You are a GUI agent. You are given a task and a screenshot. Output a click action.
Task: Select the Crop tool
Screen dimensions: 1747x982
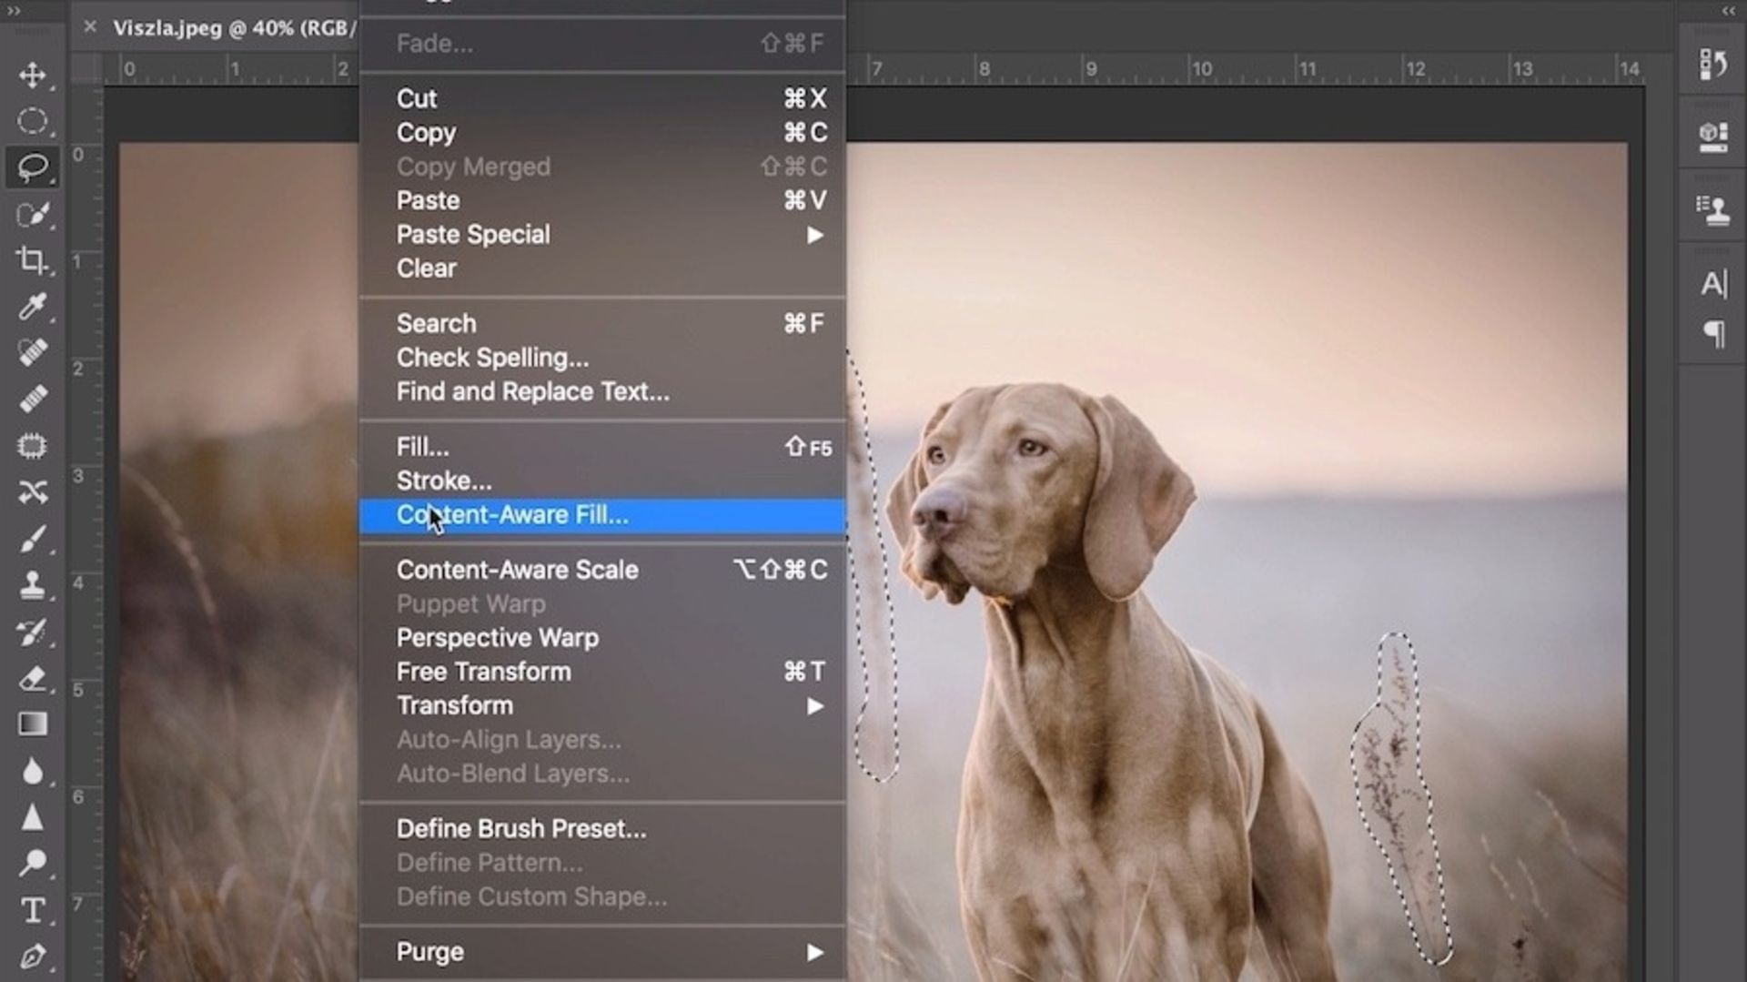tap(33, 260)
